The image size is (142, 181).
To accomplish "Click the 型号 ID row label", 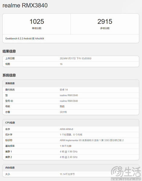I will tap(9, 101).
